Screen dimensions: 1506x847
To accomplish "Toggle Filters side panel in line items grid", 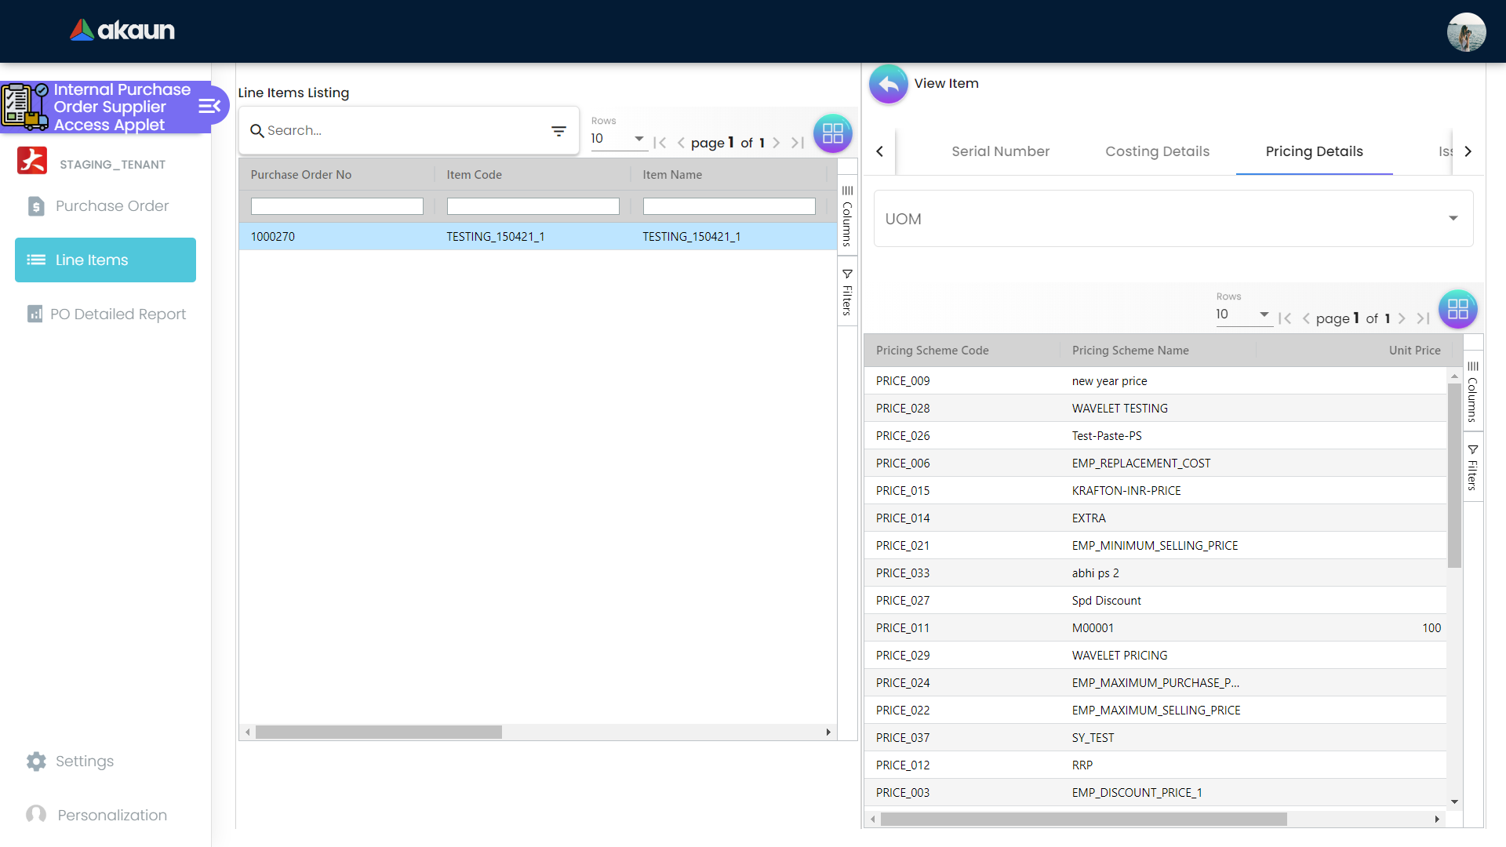I will [847, 292].
